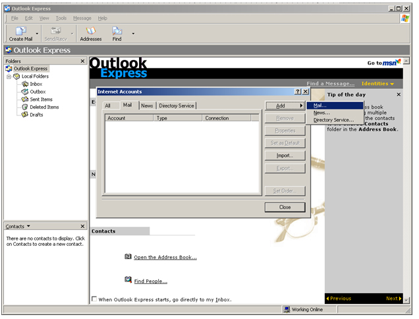Screen dimensions: 419x319
Task: Open the Outbox folder icon
Action: [x=25, y=92]
